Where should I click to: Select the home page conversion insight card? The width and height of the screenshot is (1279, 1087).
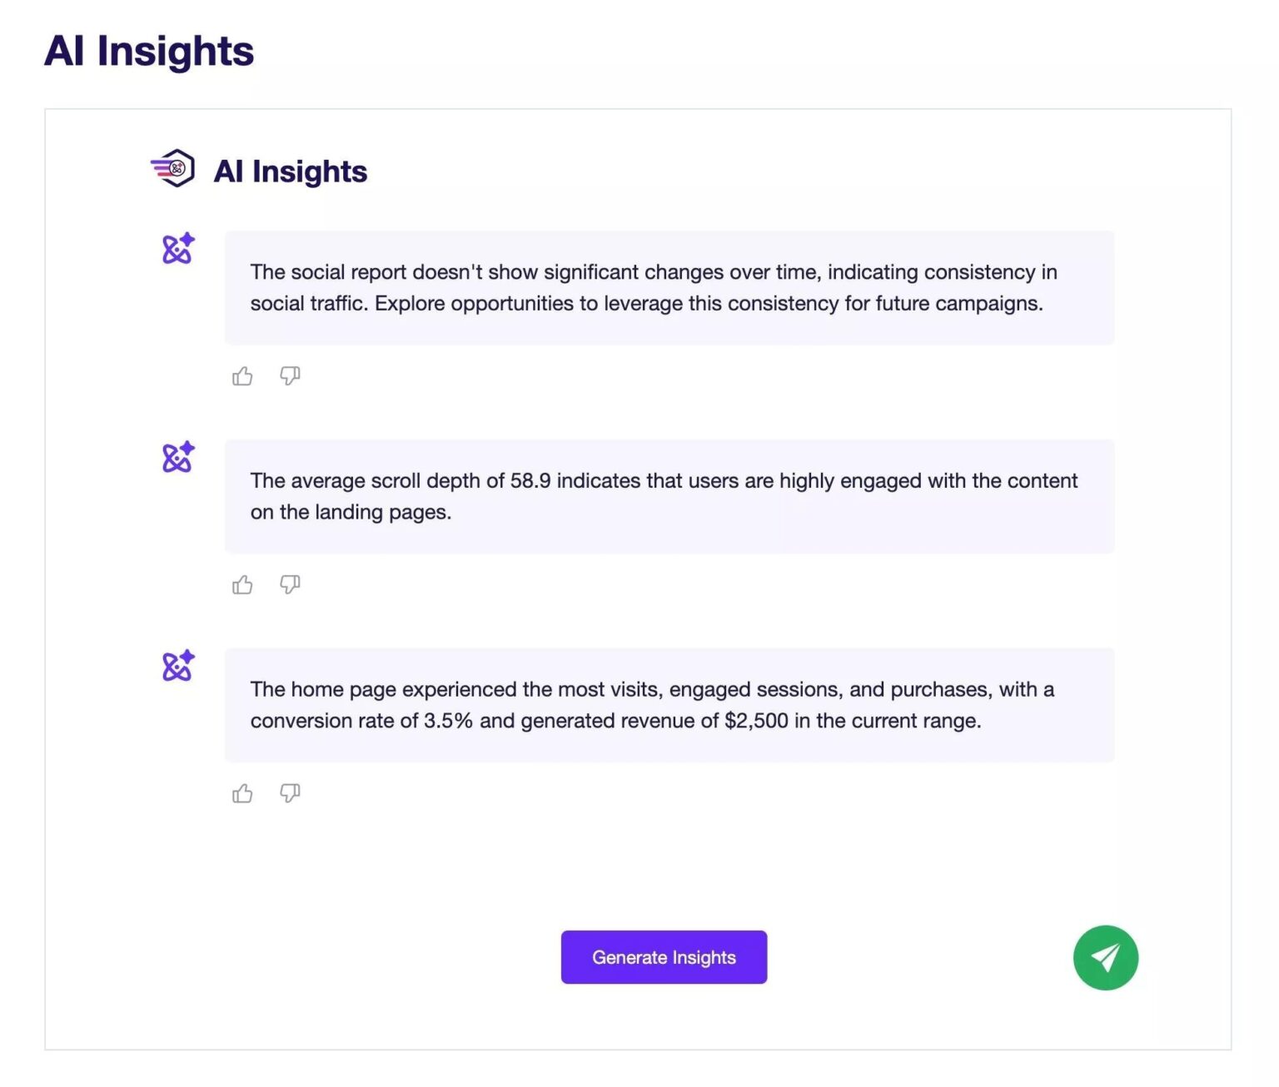(x=669, y=704)
